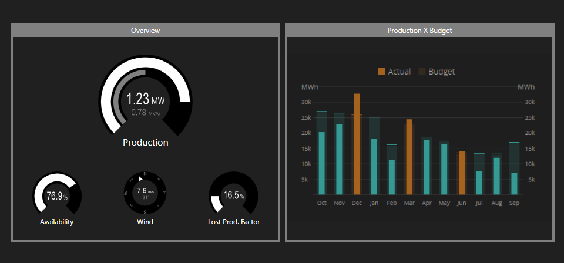Image resolution: width=564 pixels, height=263 pixels.
Task: Click the orange March production bar
Action: click(x=409, y=157)
